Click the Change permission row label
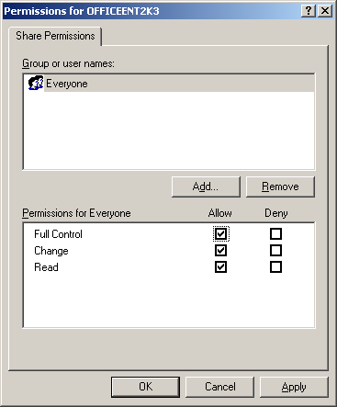 tap(51, 251)
